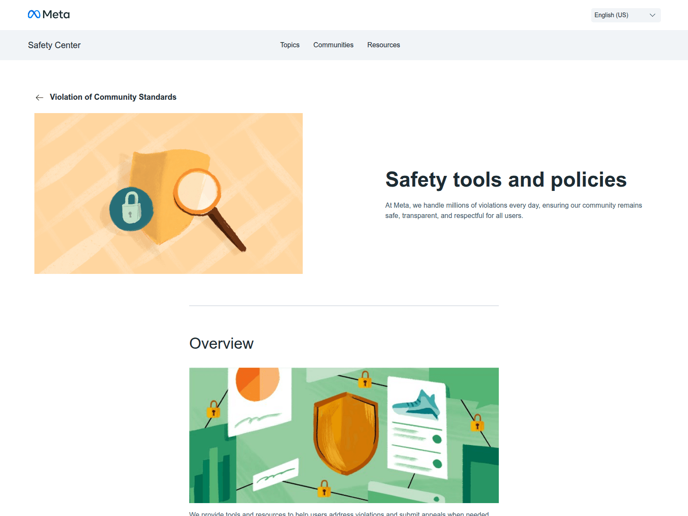Click the magnifying glass hero illustration
The height and width of the screenshot is (516, 688).
click(x=169, y=193)
